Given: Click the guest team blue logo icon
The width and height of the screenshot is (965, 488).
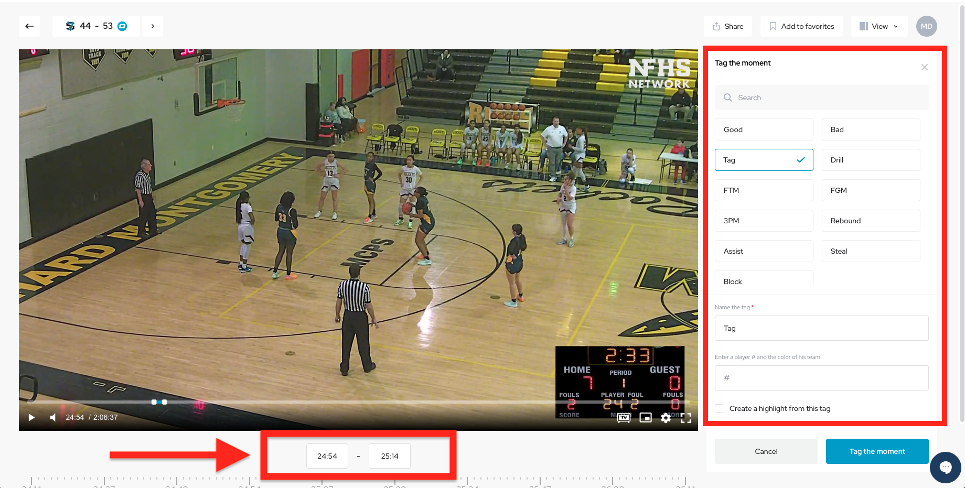Looking at the screenshot, I should pyautogui.click(x=122, y=26).
